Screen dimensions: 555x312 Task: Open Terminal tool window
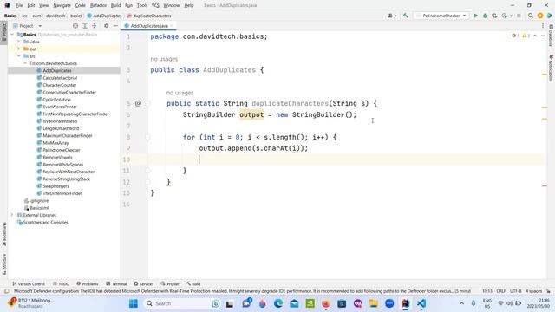tap(116, 283)
